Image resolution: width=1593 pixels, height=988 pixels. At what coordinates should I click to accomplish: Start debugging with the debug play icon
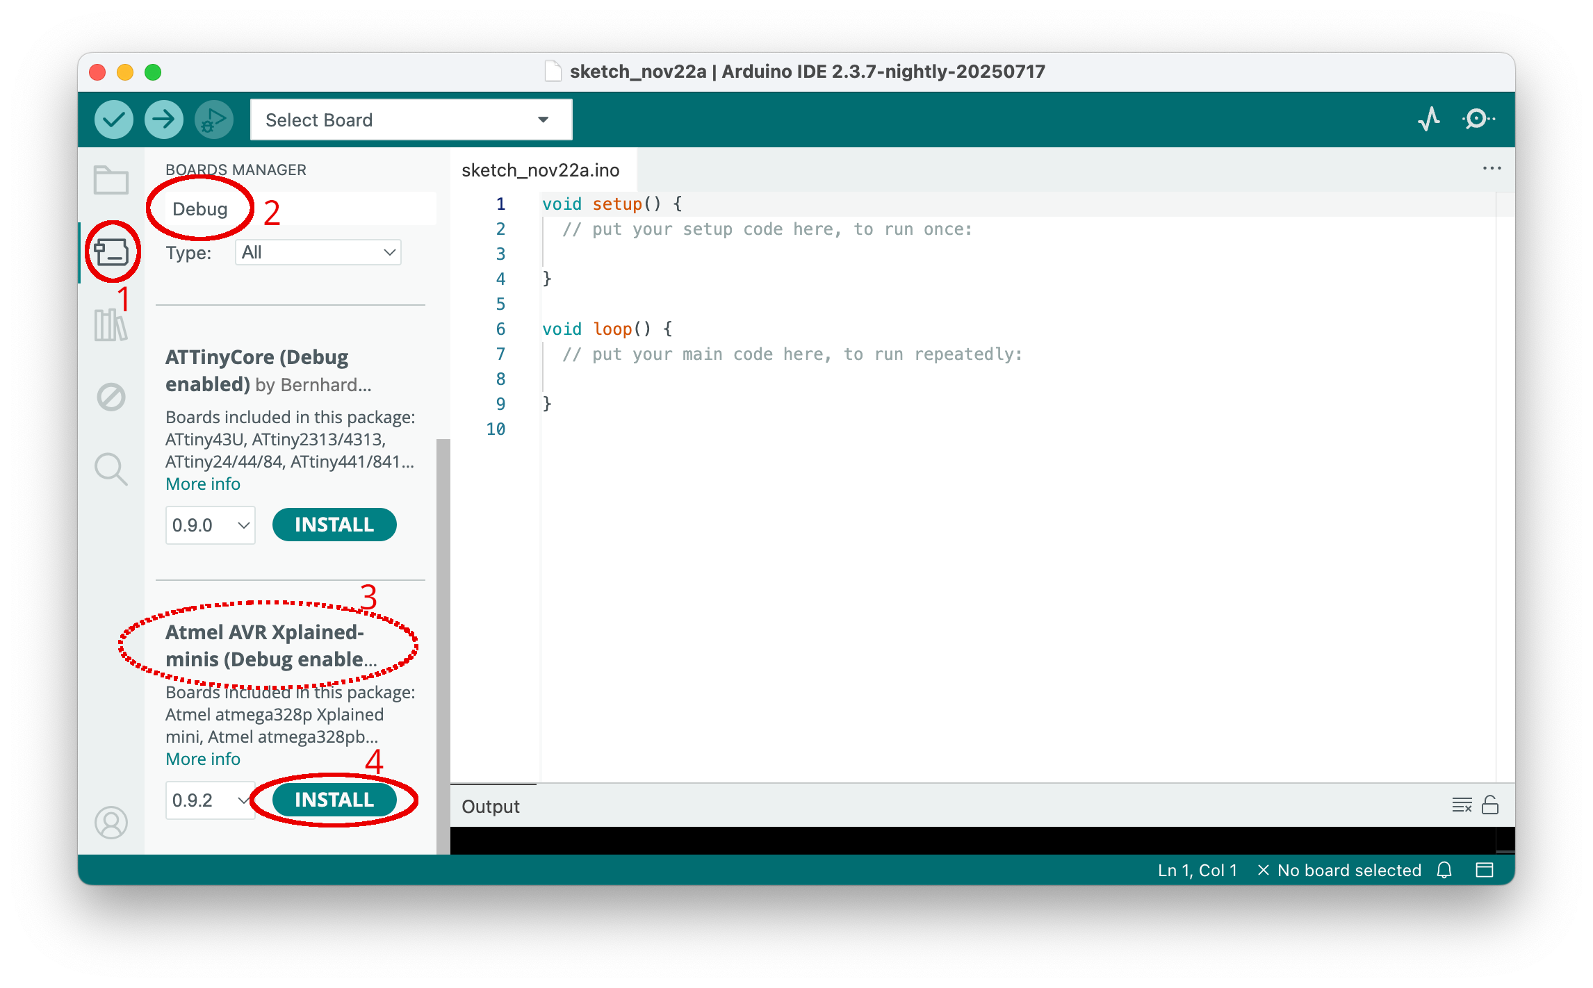click(x=213, y=120)
